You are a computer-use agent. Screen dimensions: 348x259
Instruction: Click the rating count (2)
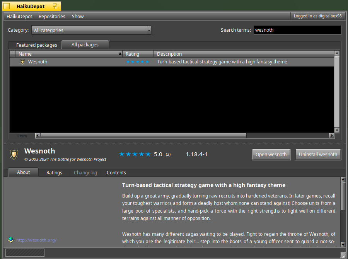pos(168,155)
